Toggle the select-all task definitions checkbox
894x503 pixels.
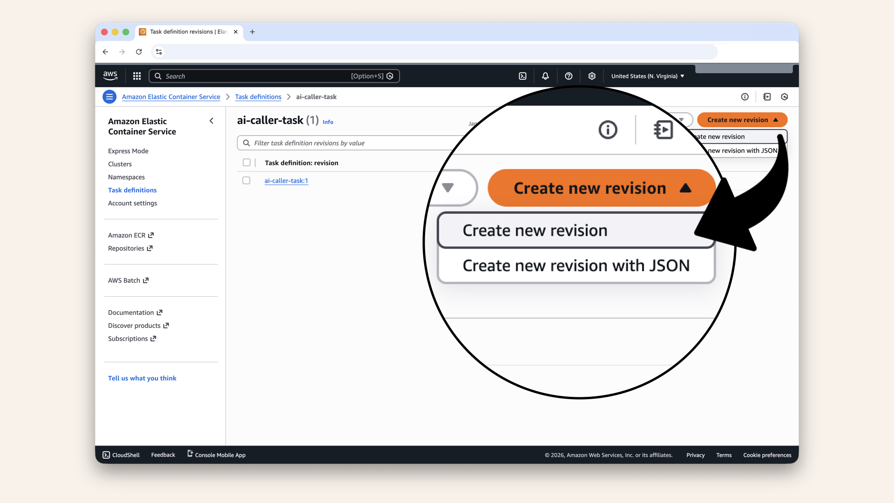(x=247, y=163)
